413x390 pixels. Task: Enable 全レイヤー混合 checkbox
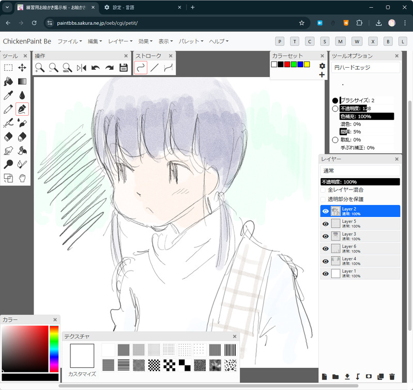[x=323, y=190]
